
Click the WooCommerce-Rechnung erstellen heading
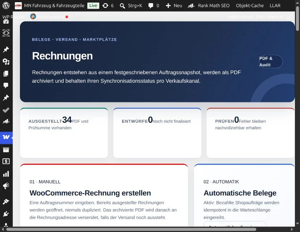90,193
